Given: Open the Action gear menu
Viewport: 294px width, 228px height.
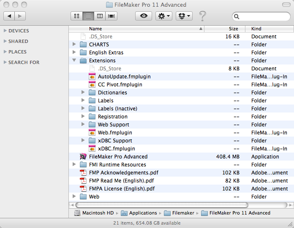Looking at the screenshot, I should click(164, 16).
